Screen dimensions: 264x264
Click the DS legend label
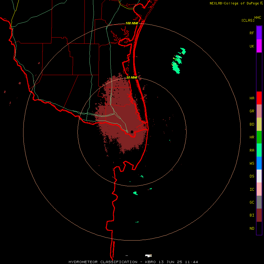tap(252, 176)
